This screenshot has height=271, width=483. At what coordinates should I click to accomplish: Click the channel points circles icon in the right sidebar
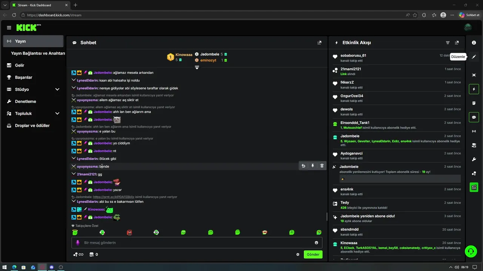tap(474, 173)
